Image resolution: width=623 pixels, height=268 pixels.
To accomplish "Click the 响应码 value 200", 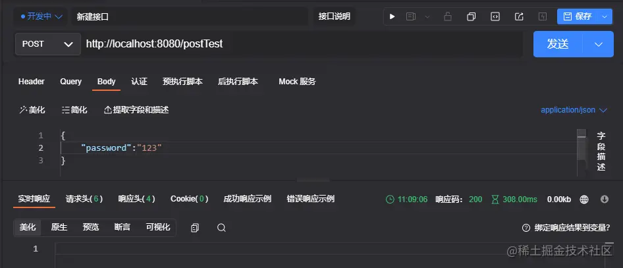I will pyautogui.click(x=475, y=200).
